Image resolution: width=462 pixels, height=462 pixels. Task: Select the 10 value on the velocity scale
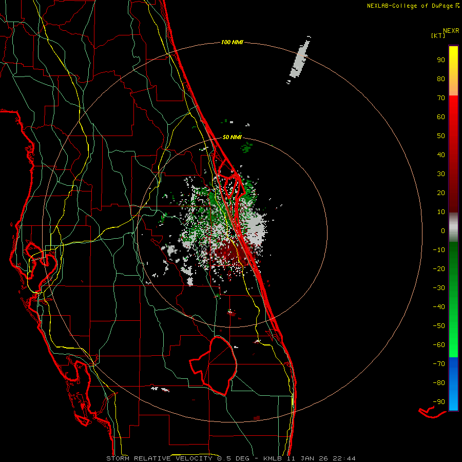(x=441, y=212)
